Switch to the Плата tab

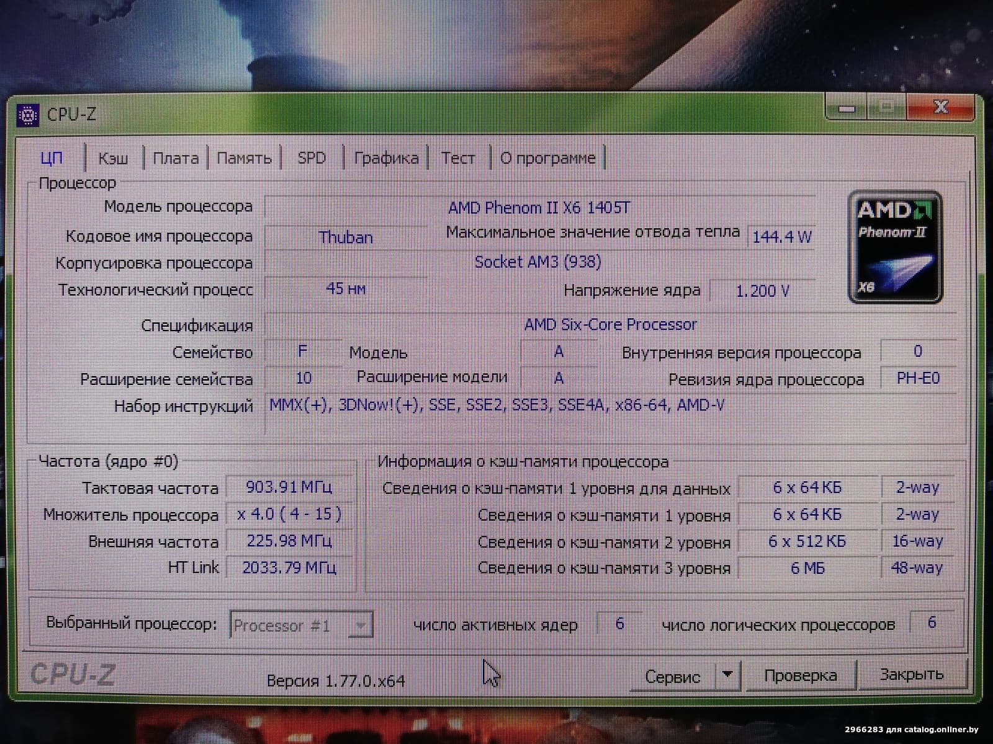(x=176, y=158)
